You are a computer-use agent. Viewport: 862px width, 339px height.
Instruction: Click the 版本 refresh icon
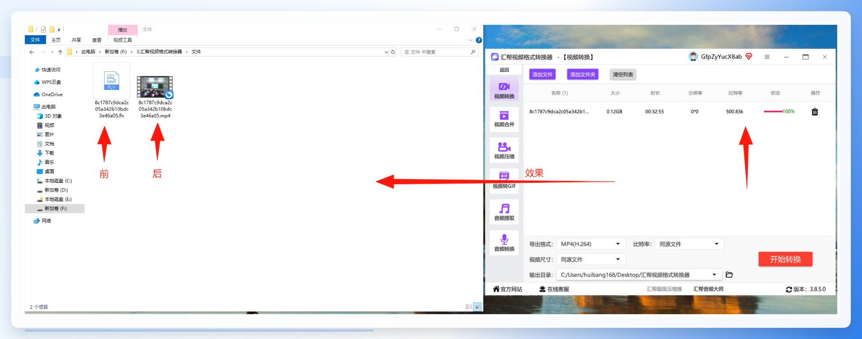789,289
